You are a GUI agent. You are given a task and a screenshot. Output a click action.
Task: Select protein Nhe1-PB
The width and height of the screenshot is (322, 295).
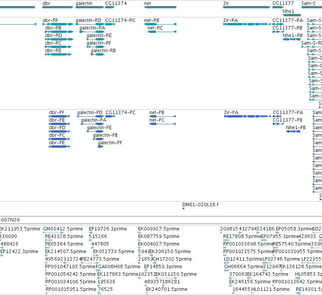point(296,128)
